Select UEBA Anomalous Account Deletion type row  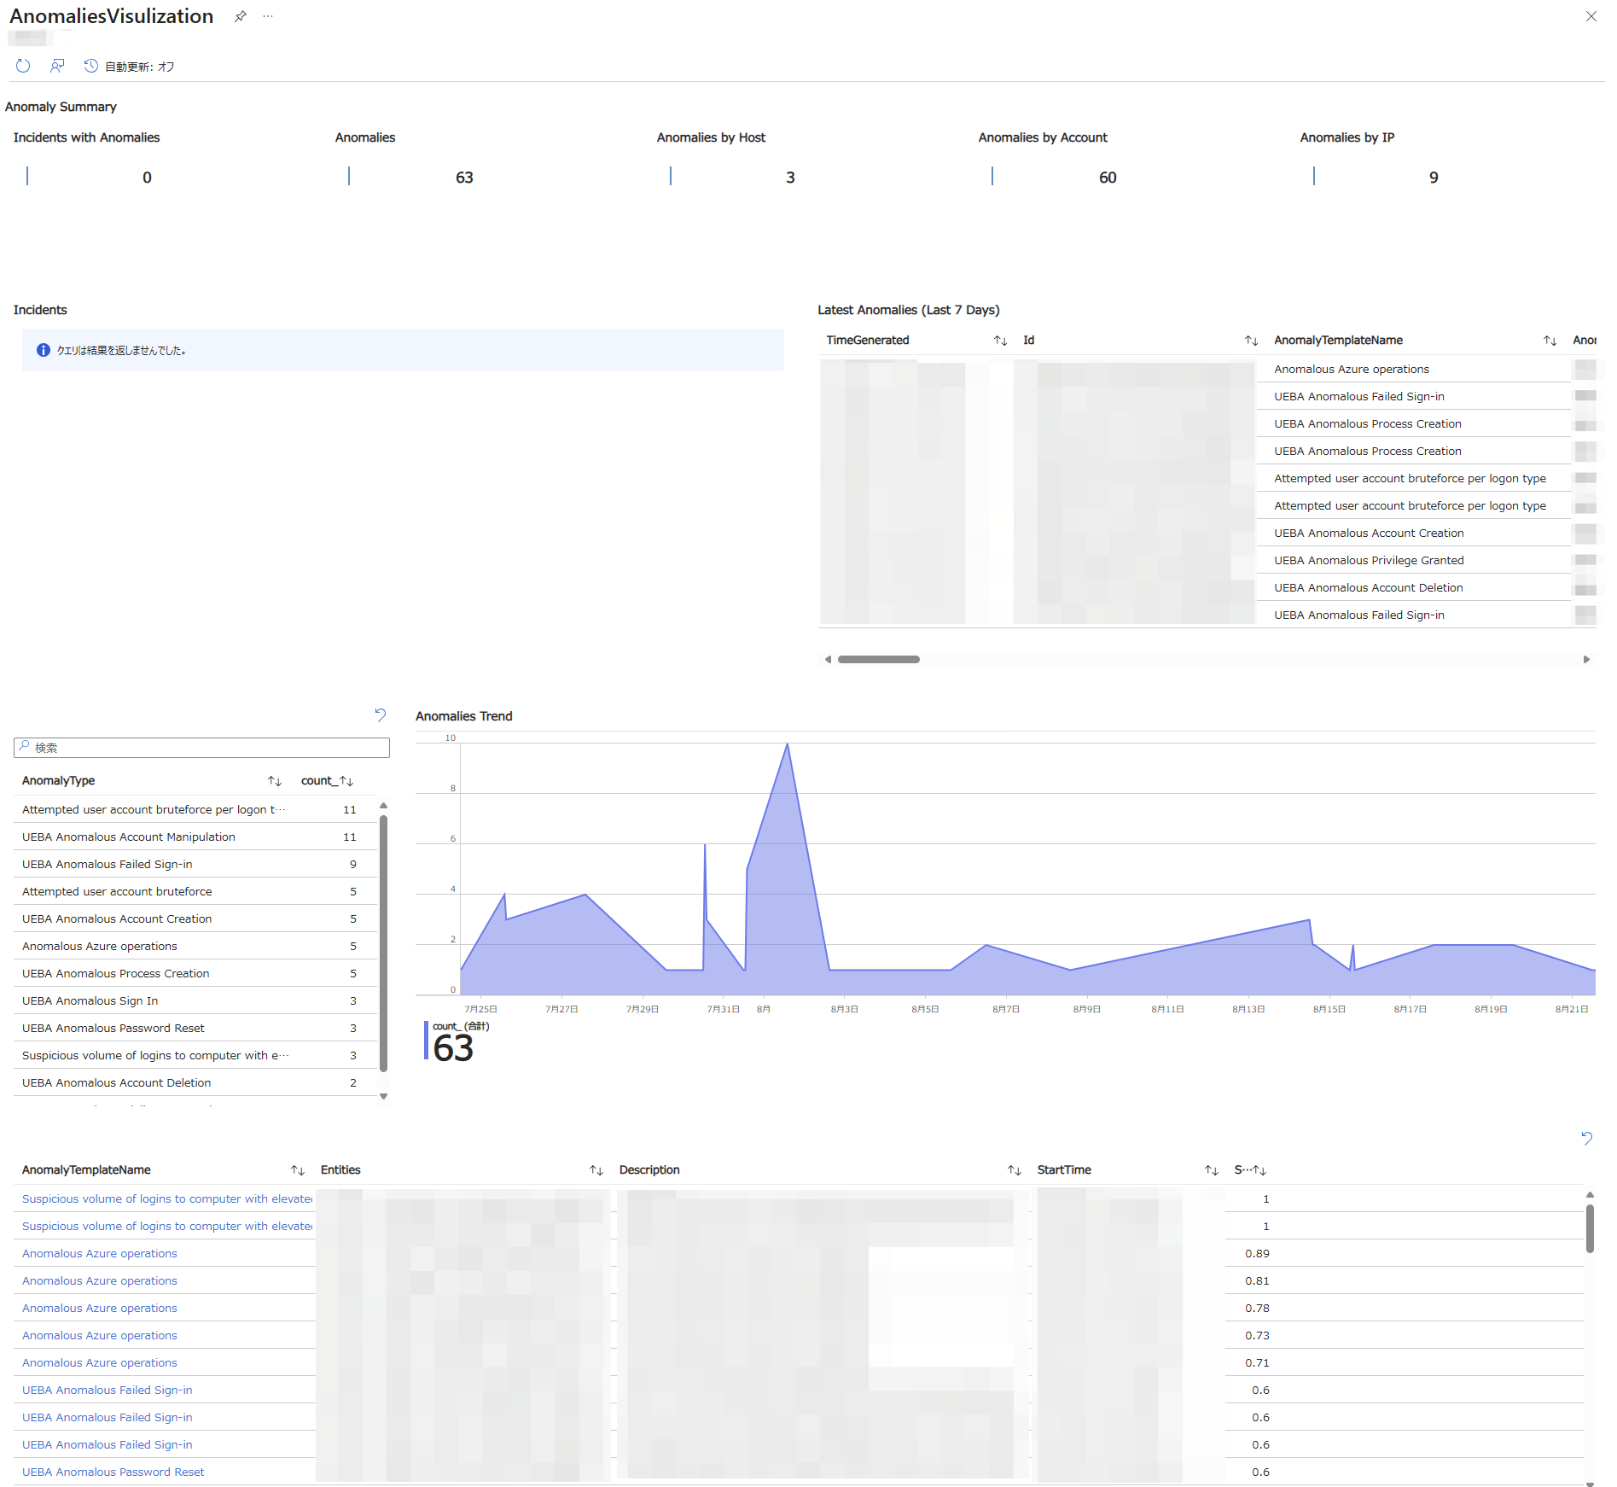click(x=195, y=1082)
